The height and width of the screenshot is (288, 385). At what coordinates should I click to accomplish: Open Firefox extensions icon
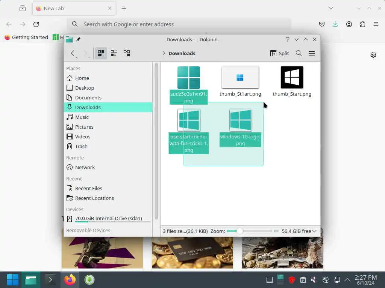point(362,24)
